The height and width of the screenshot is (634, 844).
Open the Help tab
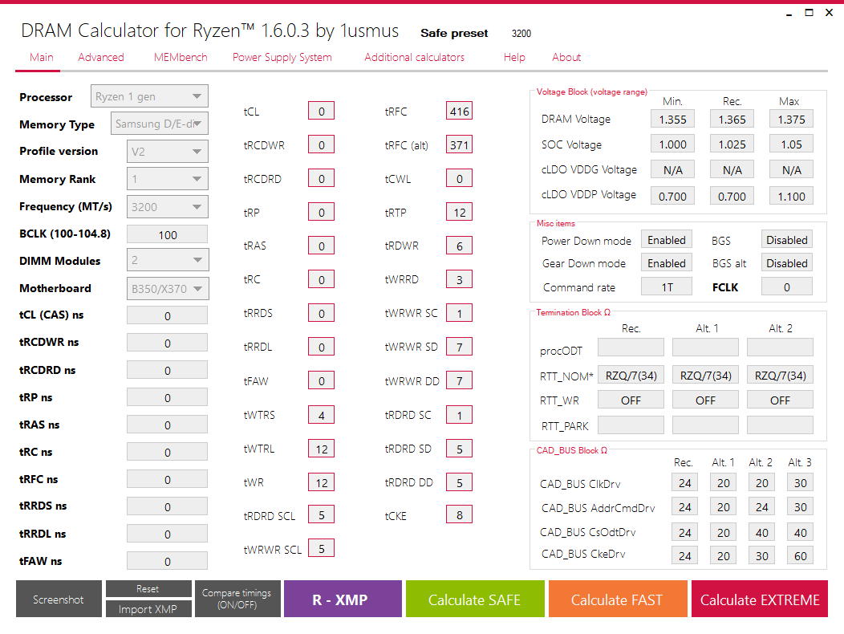(x=514, y=57)
